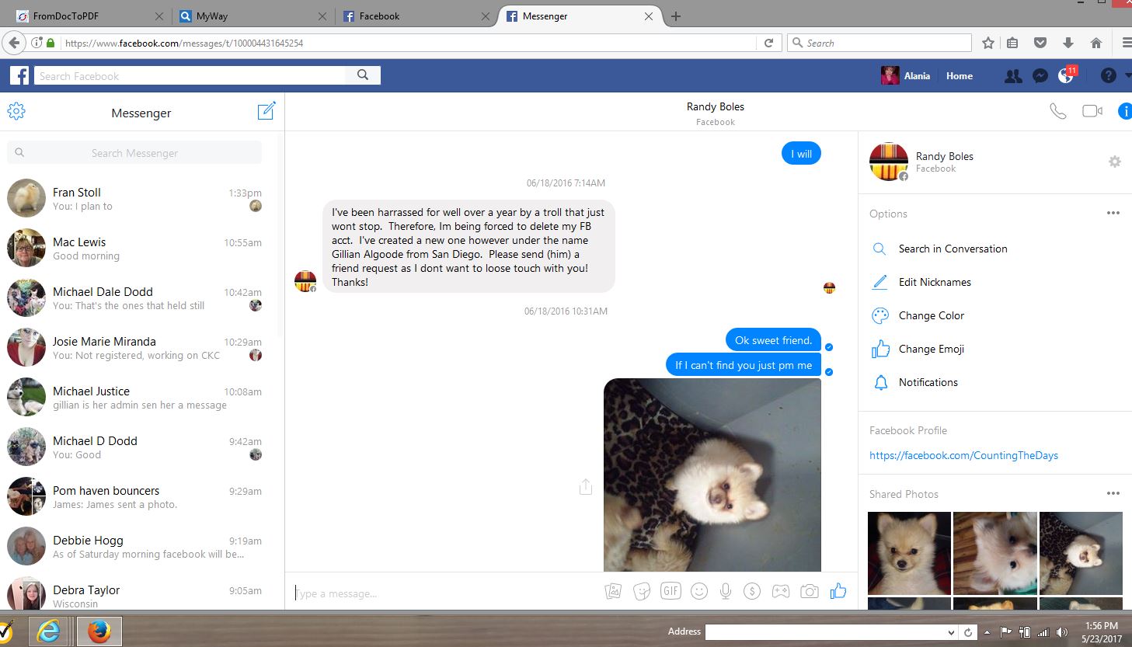Image resolution: width=1132 pixels, height=647 pixels.
Task: Click the Home link in Facebook bar
Action: point(960,76)
